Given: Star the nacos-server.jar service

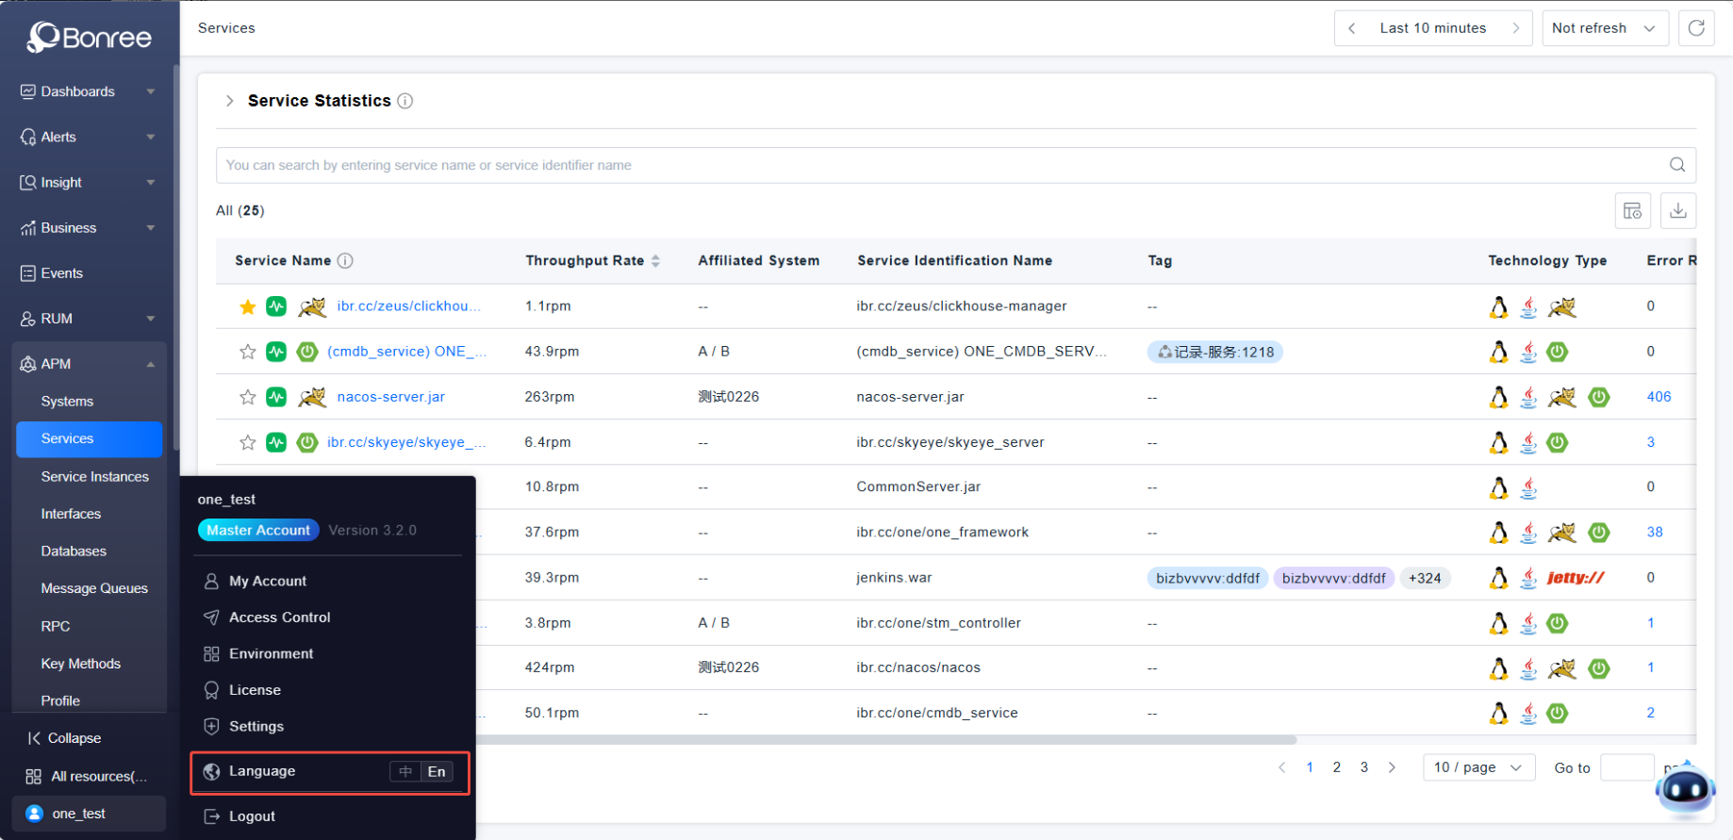Looking at the screenshot, I should [x=247, y=397].
